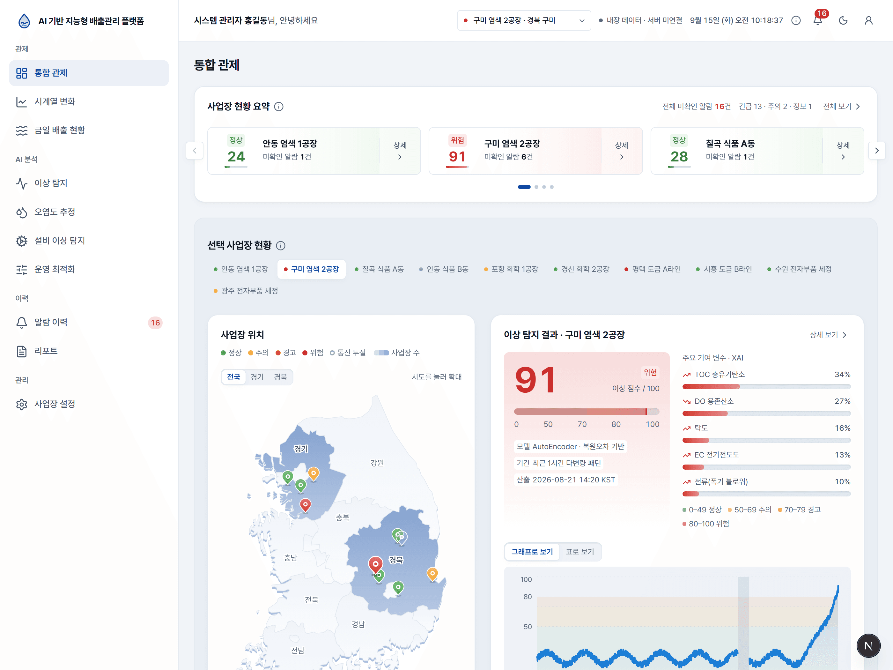
Task: Click the water drop platform logo
Action: tap(24, 21)
